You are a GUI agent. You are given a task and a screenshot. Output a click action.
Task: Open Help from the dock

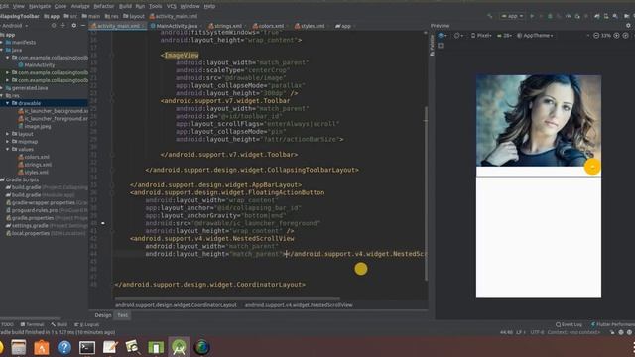tap(64, 347)
